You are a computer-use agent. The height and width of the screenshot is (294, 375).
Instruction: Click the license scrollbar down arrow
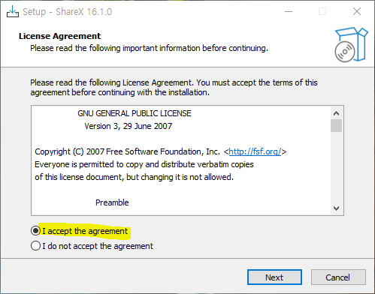tap(336, 208)
